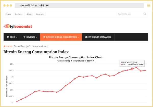Click the Reviews star icon

click(x=24, y=37)
